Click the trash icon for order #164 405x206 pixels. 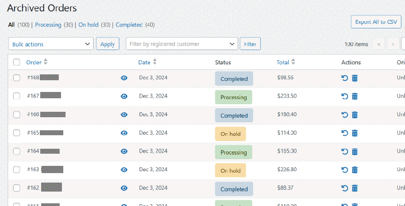355,151
